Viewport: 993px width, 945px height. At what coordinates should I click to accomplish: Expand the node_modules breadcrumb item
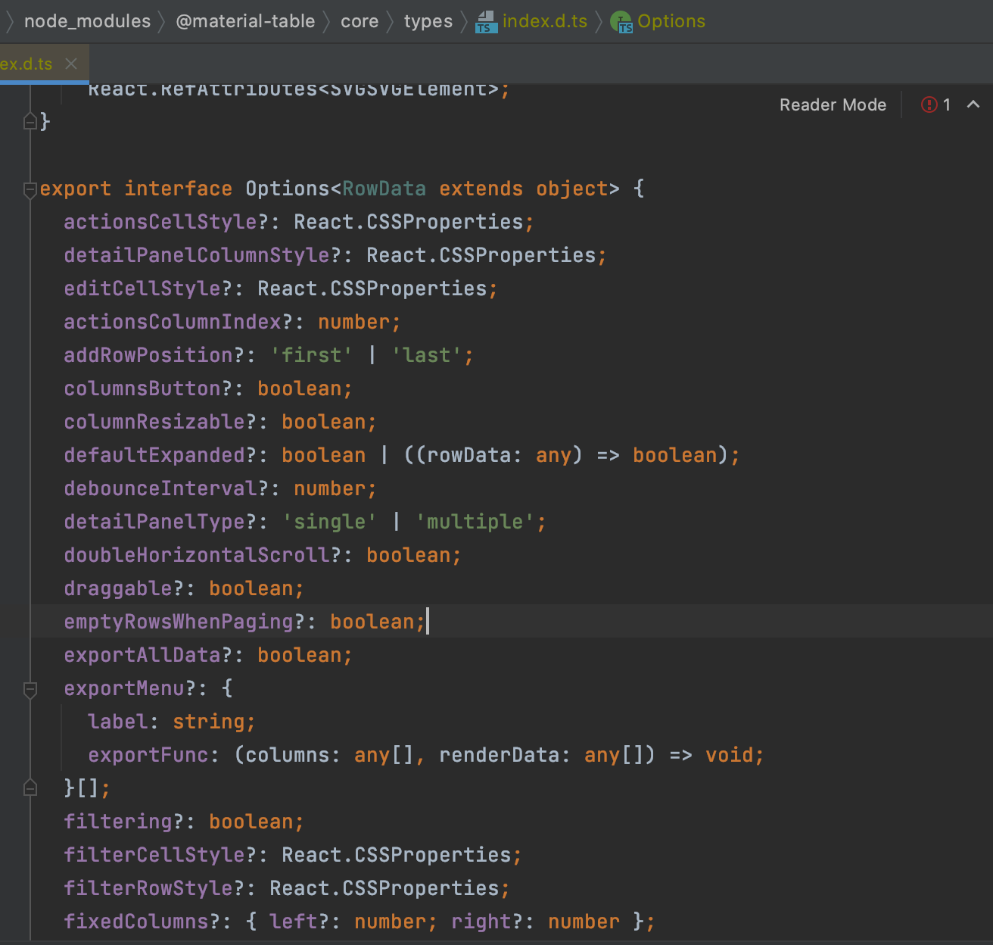coord(88,21)
